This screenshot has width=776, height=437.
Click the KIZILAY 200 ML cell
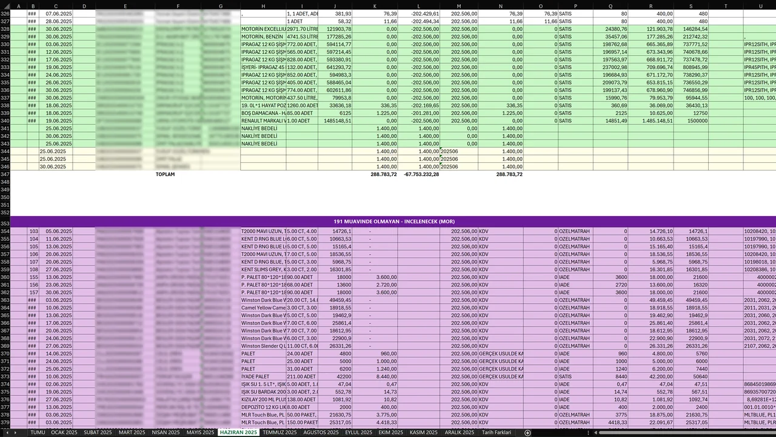tap(263, 399)
